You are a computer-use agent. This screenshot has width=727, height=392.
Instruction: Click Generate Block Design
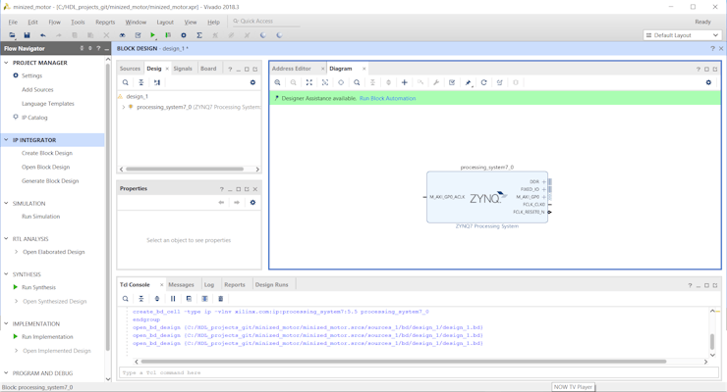click(50, 181)
